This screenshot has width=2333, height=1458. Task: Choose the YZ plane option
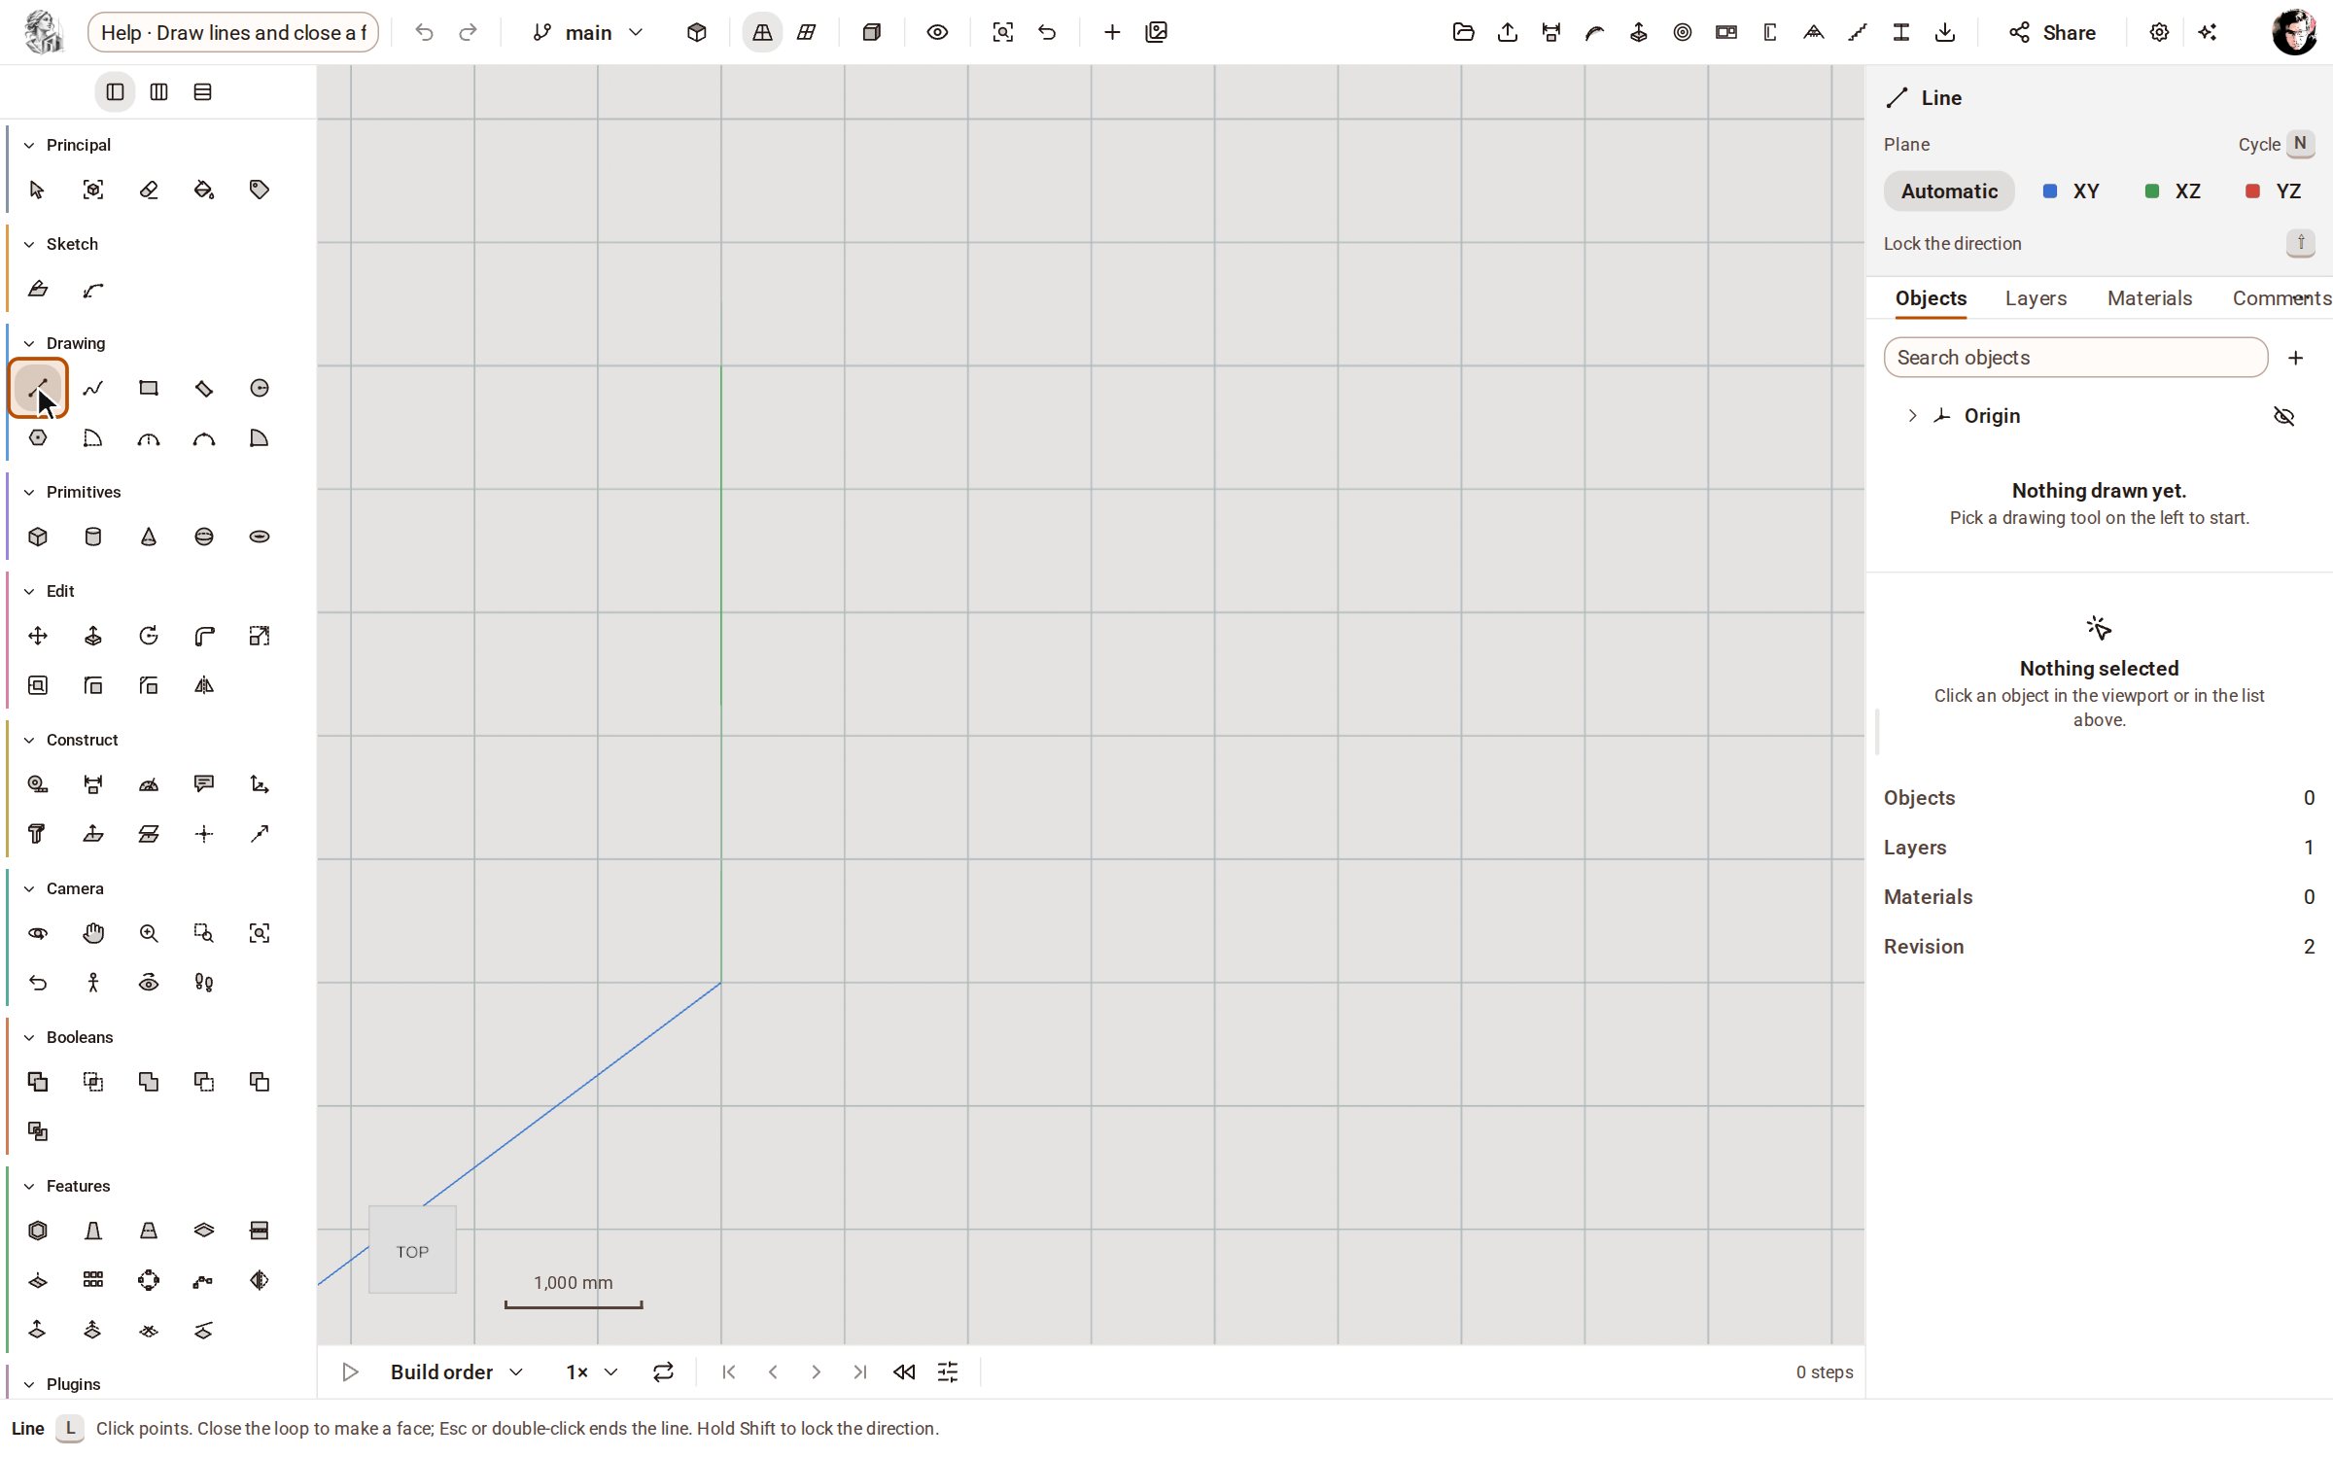[x=2274, y=191]
